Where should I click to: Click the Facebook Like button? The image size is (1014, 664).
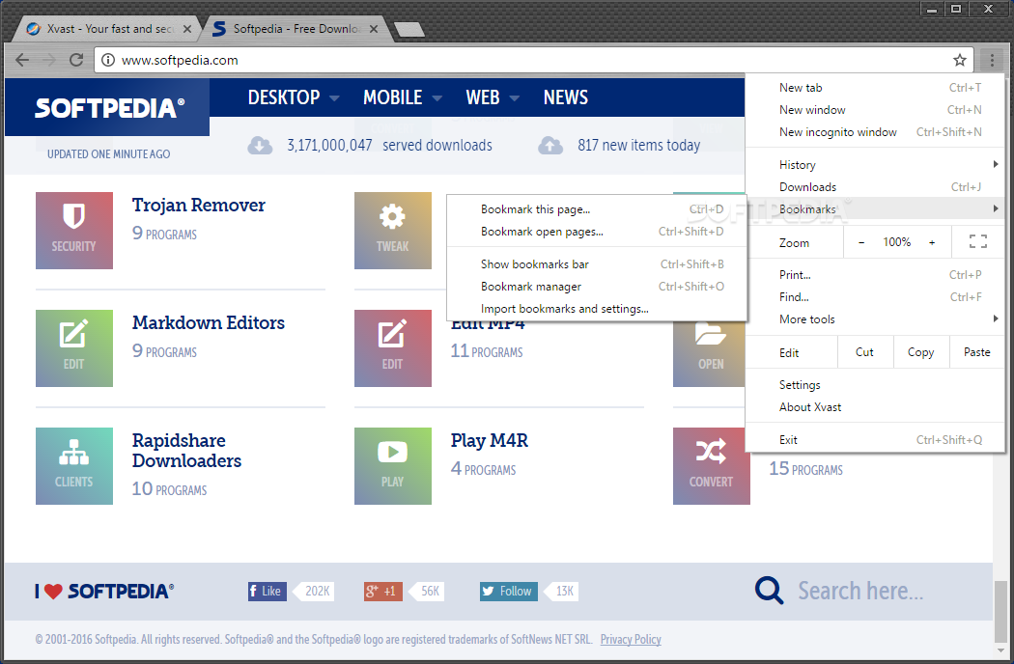pos(268,591)
